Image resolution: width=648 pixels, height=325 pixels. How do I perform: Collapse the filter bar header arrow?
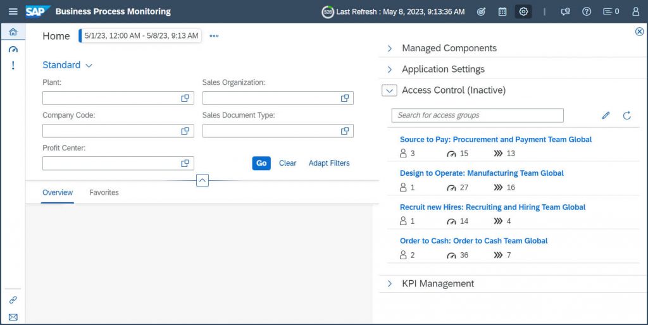(x=202, y=180)
